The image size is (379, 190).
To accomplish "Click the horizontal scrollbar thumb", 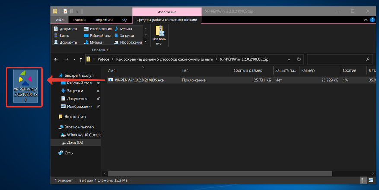I will pyautogui.click(x=220, y=174).
